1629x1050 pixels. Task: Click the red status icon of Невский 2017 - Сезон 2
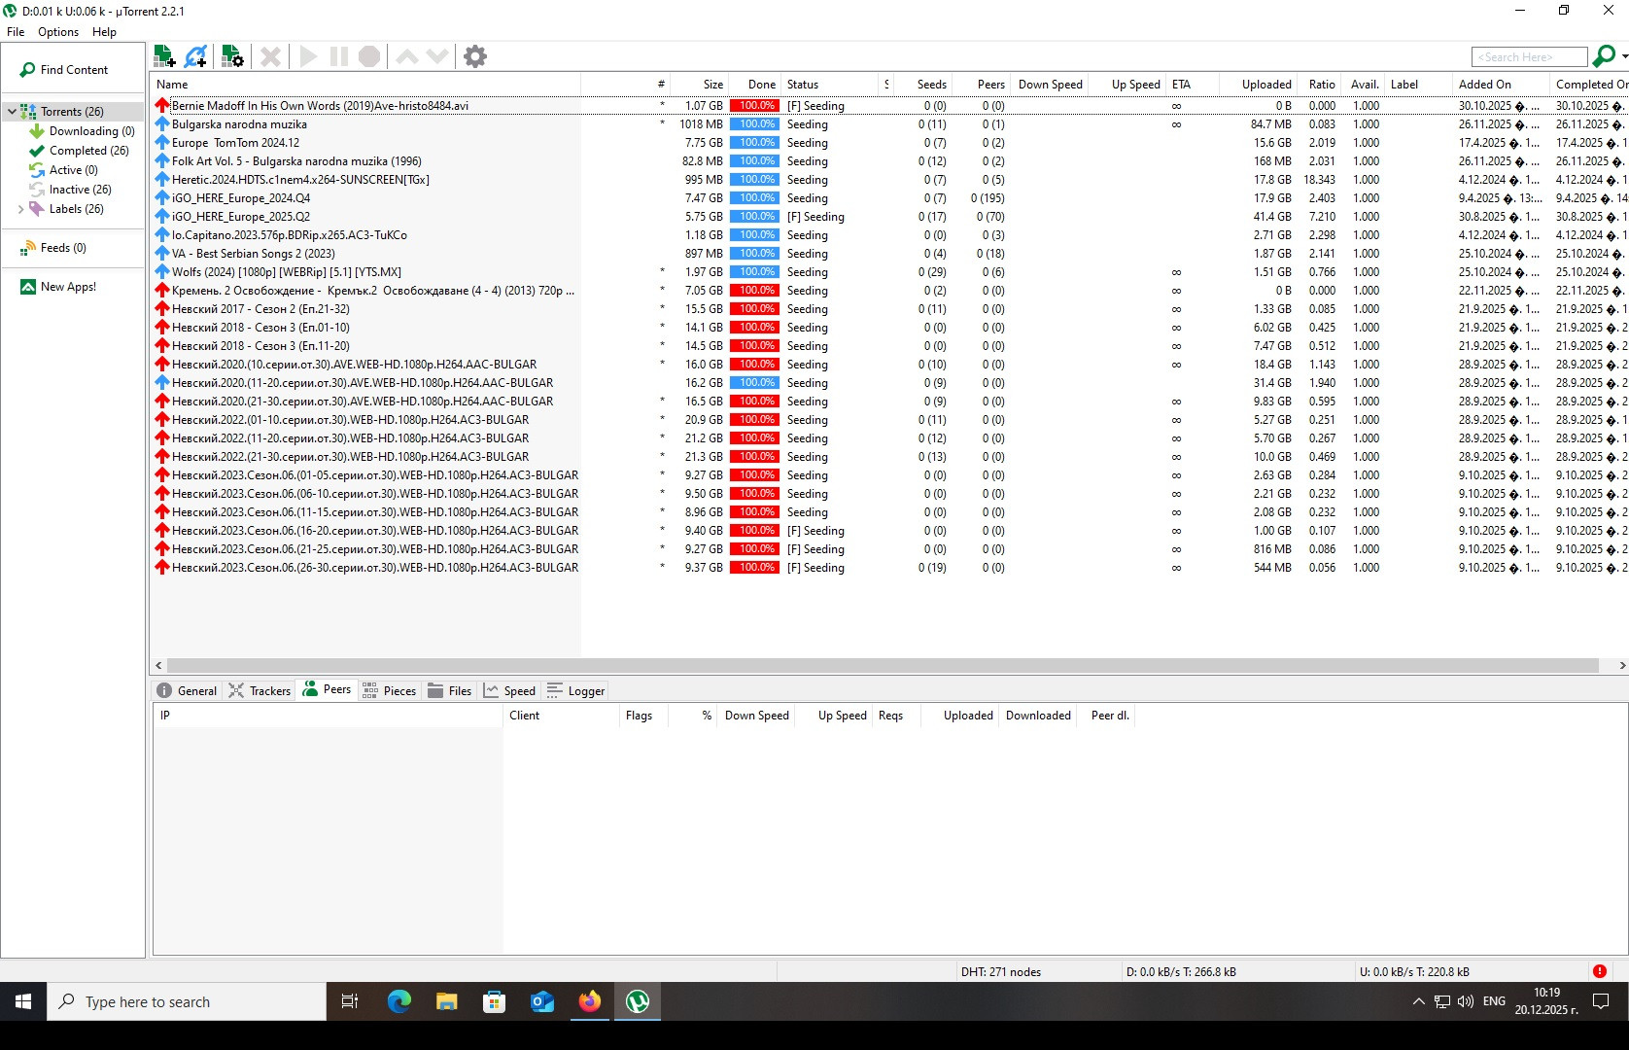pyautogui.click(x=162, y=309)
